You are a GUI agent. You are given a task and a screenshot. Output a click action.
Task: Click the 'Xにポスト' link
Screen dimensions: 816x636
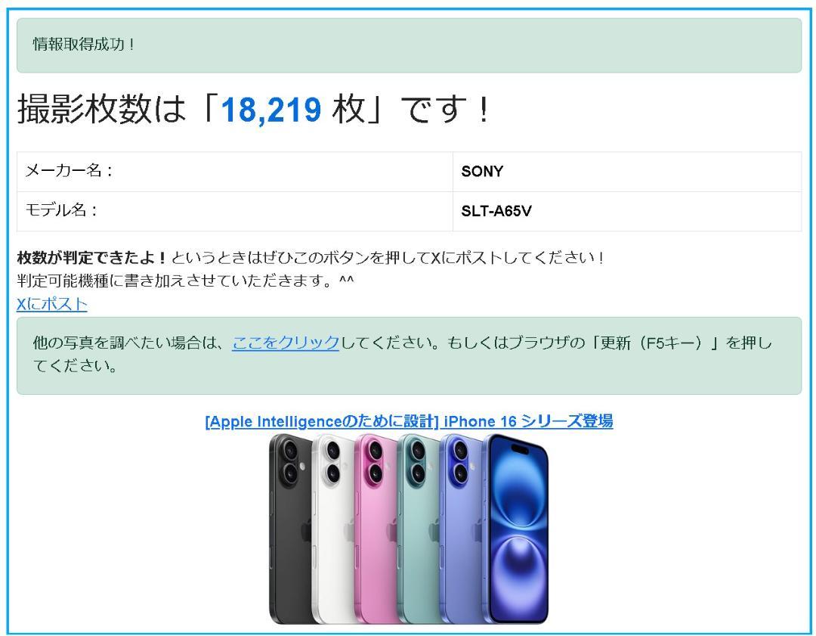click(x=52, y=304)
